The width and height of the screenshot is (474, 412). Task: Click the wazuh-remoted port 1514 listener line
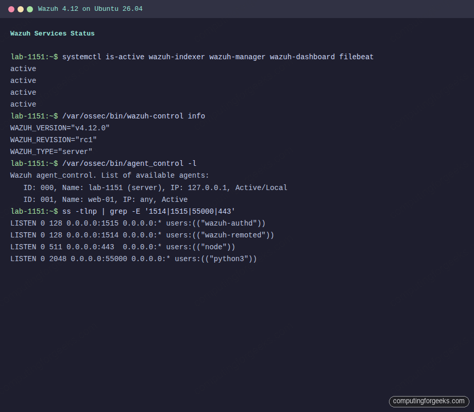pos(142,235)
